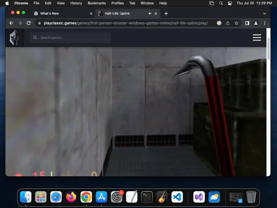Click the search magnifier icon
The image size is (277, 208).
[x=35, y=37]
